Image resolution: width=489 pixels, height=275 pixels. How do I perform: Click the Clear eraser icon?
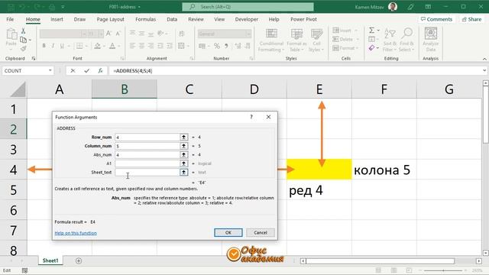pos(372,48)
